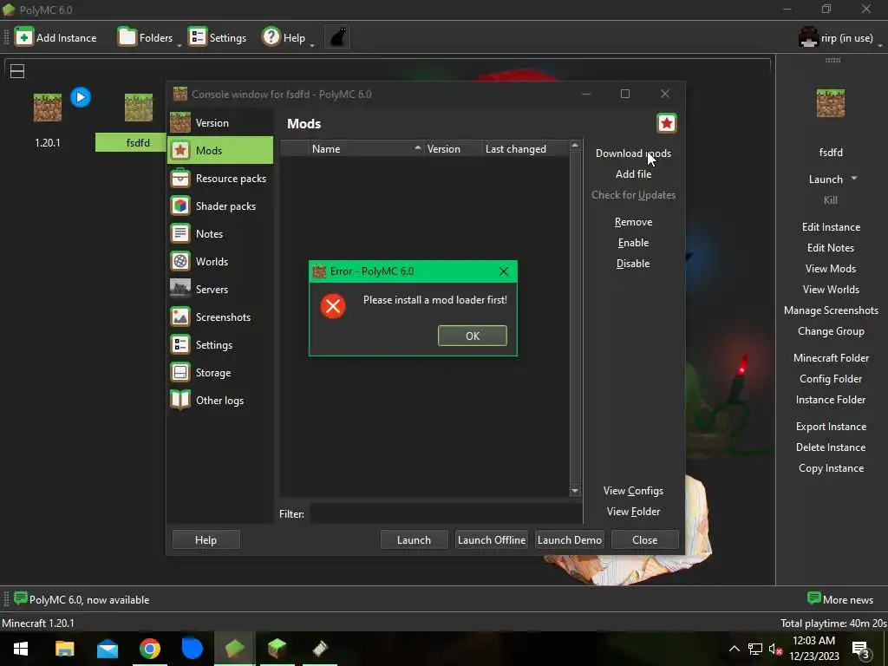This screenshot has width=888, height=666.
Task: Click the console Settings sidebar icon
Action: click(x=180, y=345)
